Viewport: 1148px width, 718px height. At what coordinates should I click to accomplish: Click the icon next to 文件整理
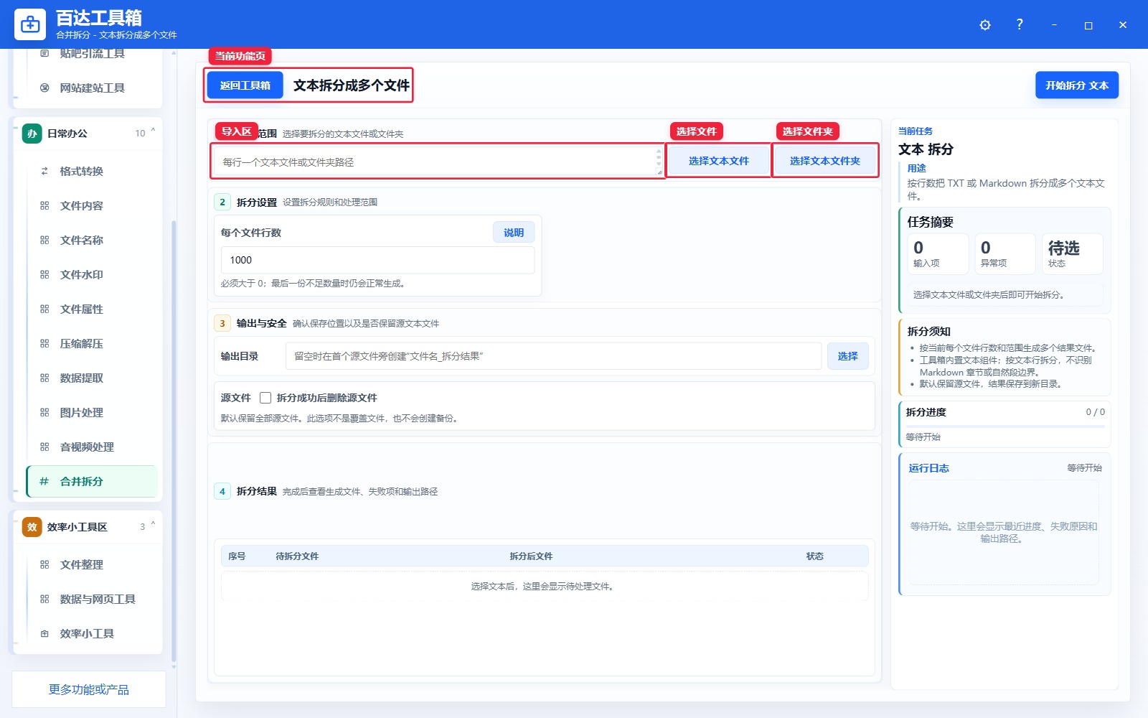(44, 564)
